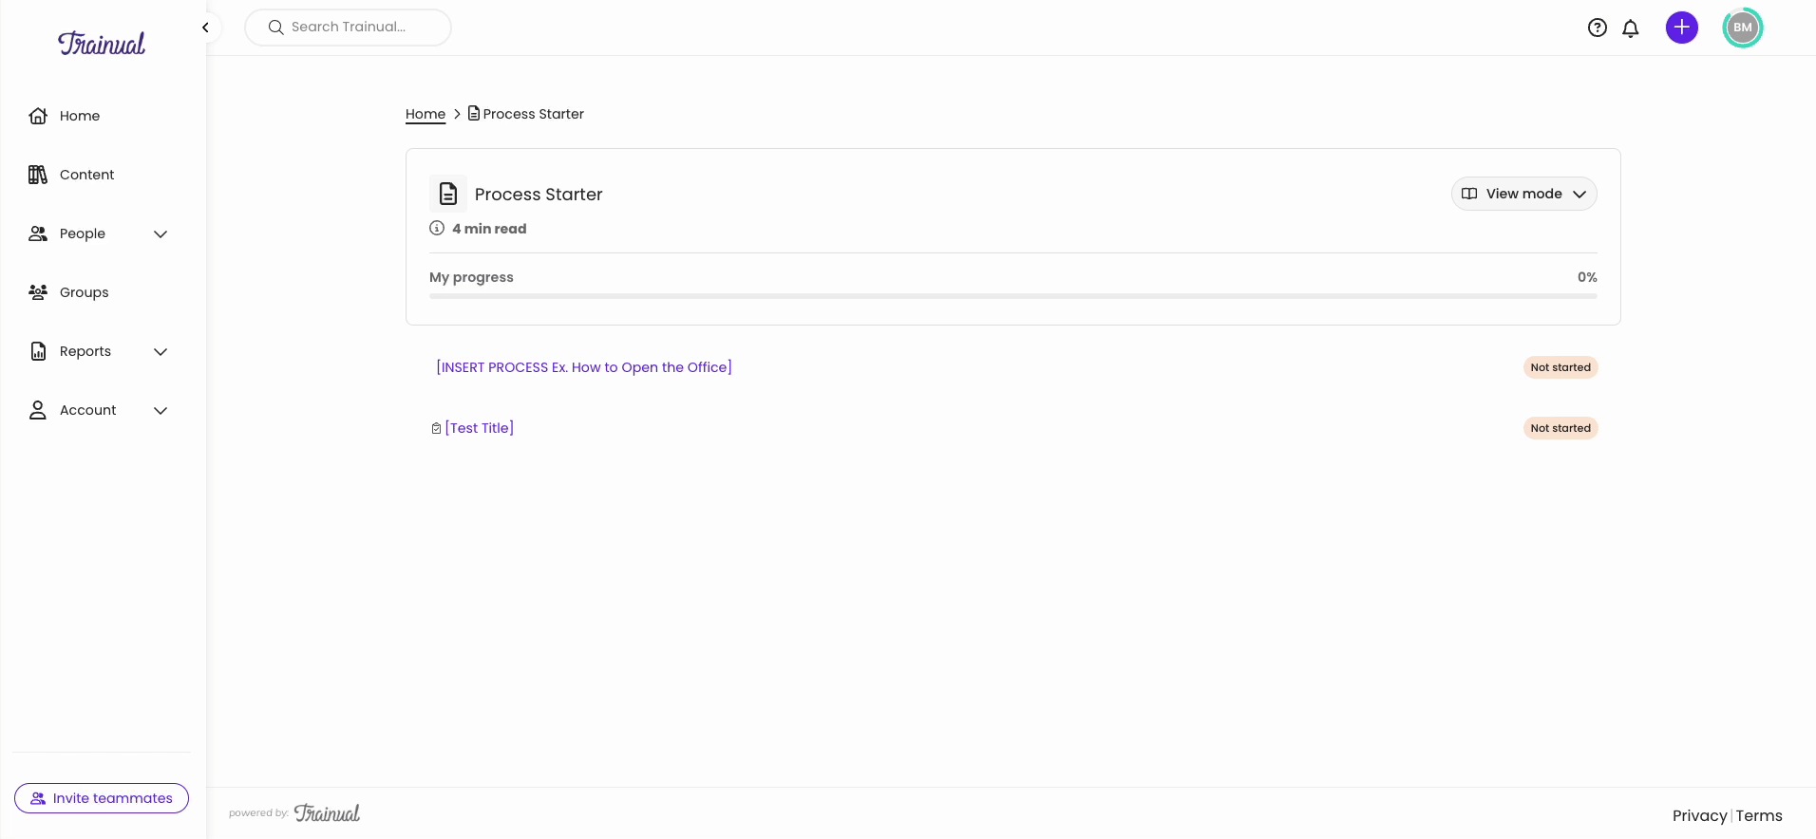Viewport: 1816px width, 839px height.
Task: Click the Invite teammates button
Action: [102, 798]
